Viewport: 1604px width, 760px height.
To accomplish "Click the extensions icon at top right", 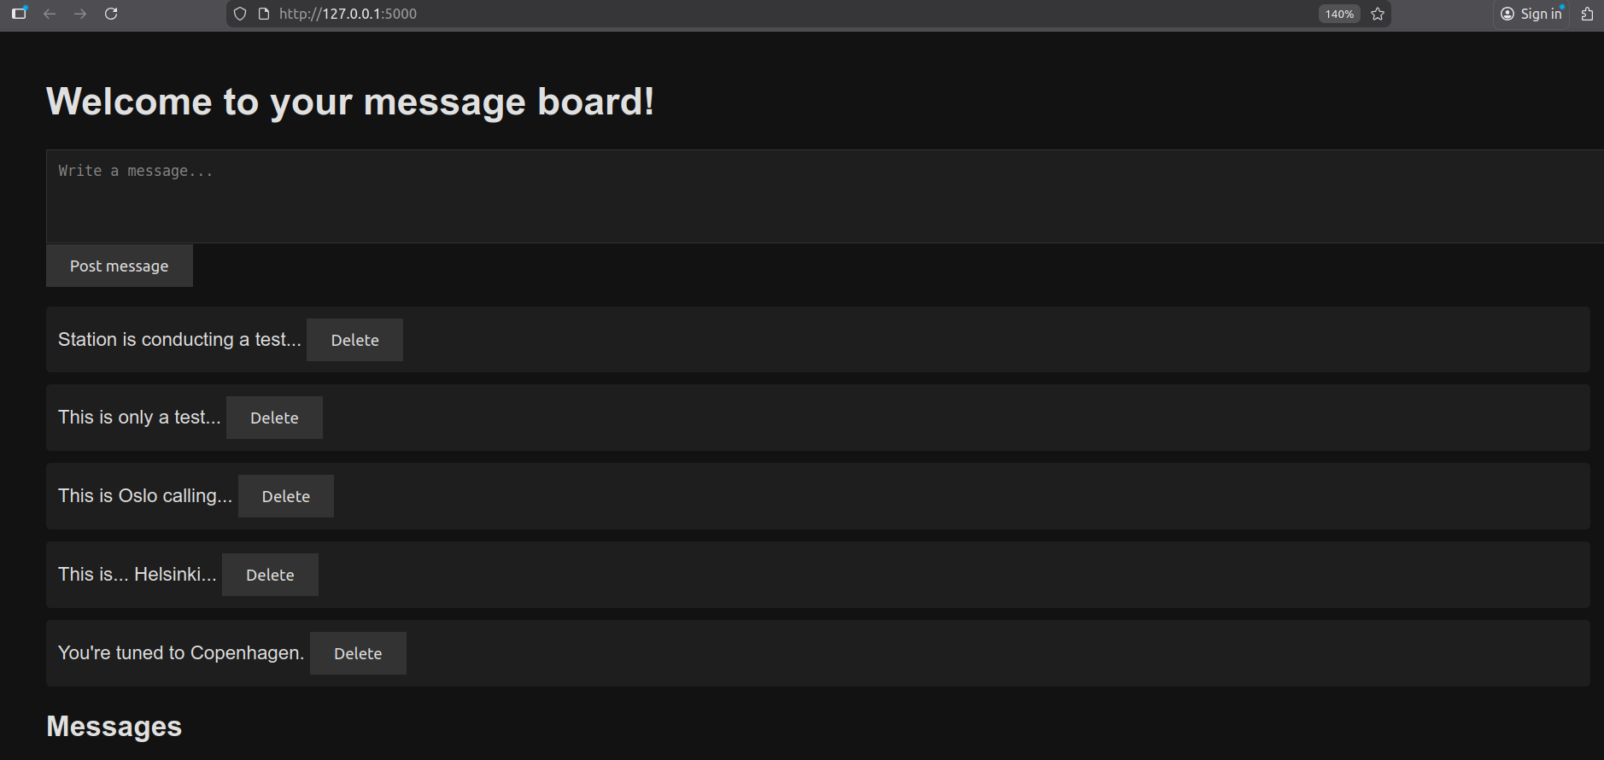I will tap(1587, 14).
